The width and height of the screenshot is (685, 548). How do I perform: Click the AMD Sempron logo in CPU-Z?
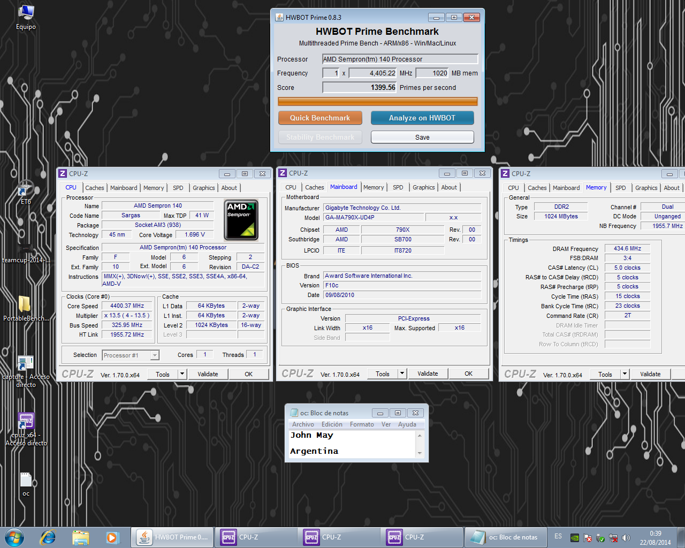click(x=241, y=220)
